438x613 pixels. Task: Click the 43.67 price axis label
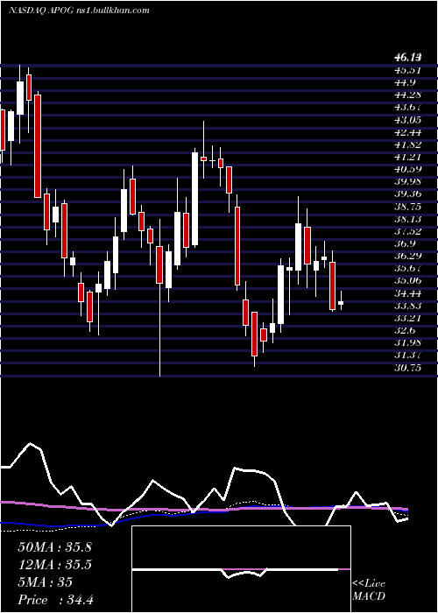click(x=408, y=107)
